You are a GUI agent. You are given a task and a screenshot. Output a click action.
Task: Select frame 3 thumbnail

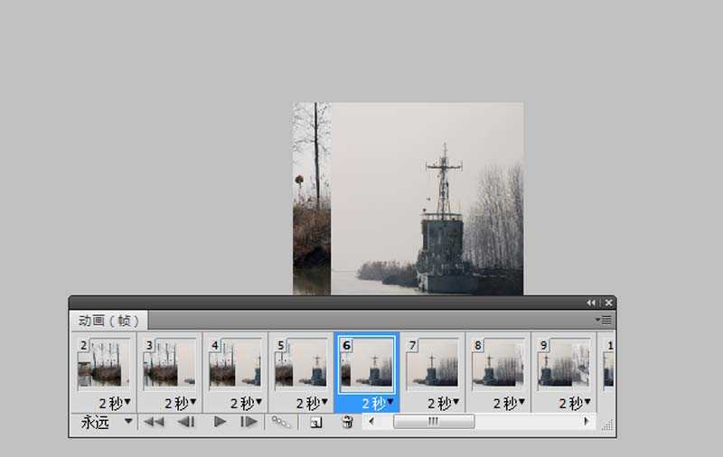[169, 364]
